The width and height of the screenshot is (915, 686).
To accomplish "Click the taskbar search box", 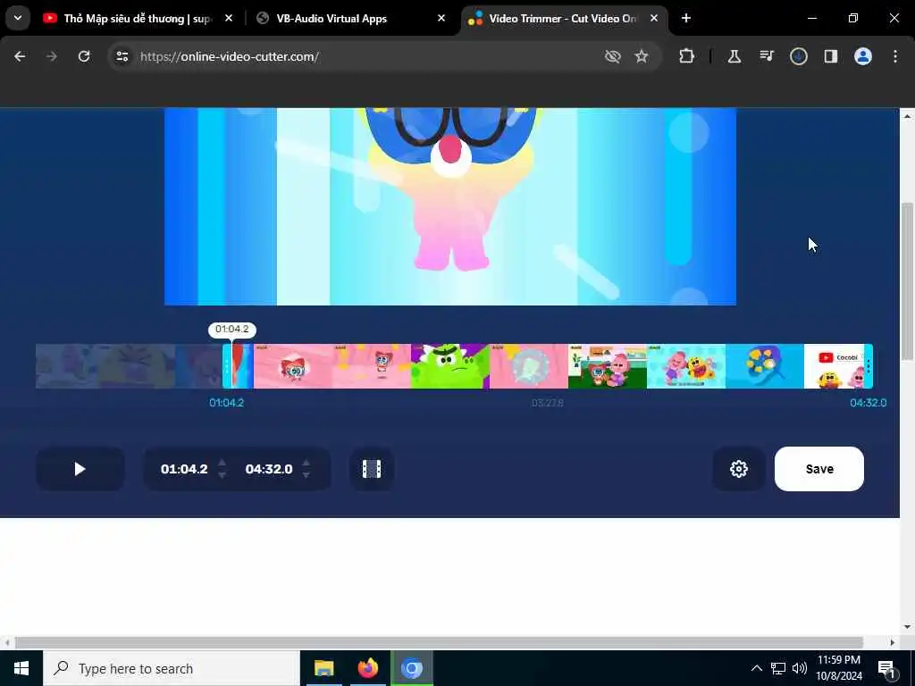I will [x=171, y=668].
